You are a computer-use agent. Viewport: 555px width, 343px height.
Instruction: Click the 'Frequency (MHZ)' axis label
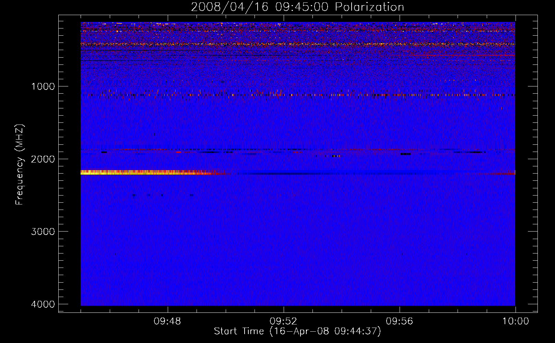pyautogui.click(x=20, y=165)
